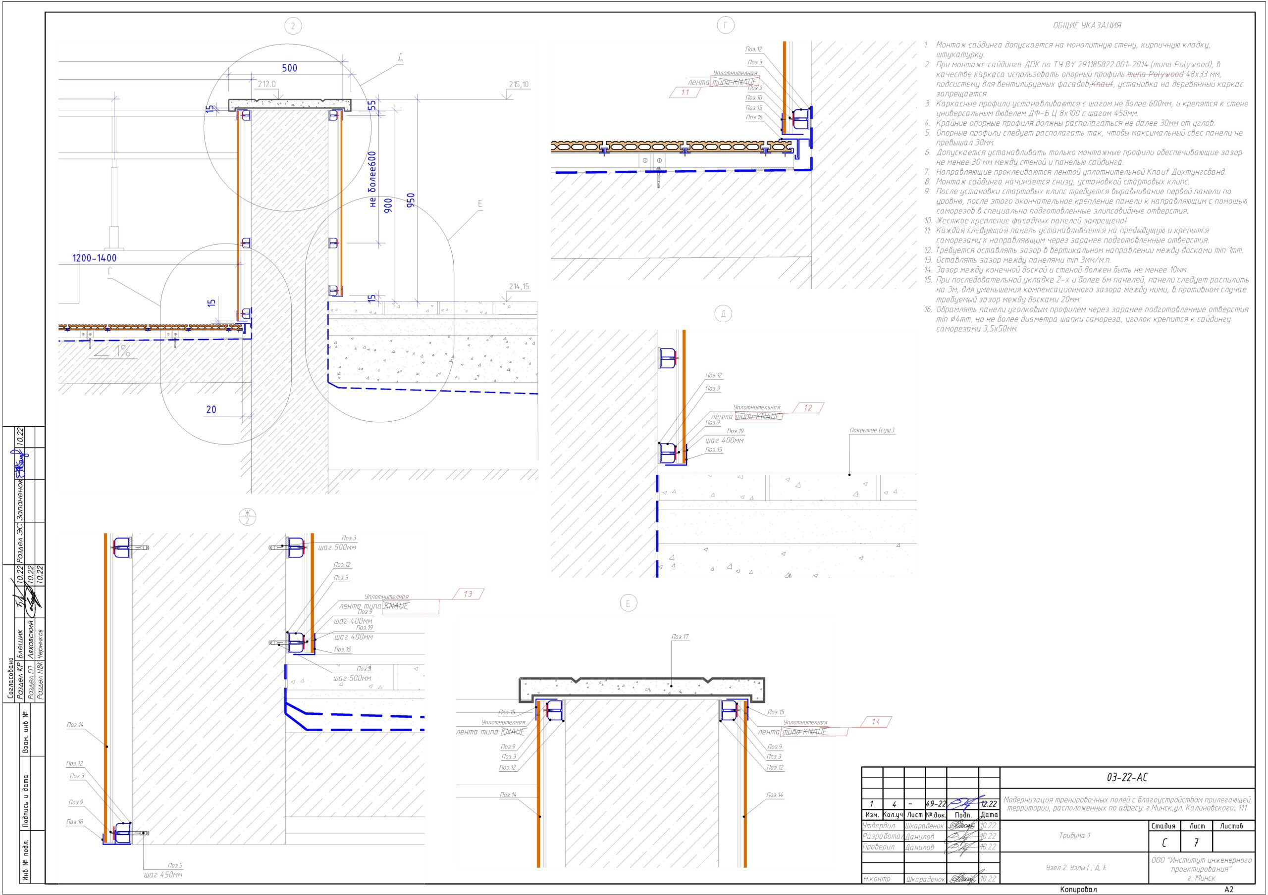1268x895 pixels.
Task: Click the circled 'Д' detail marker
Action: 724,314
